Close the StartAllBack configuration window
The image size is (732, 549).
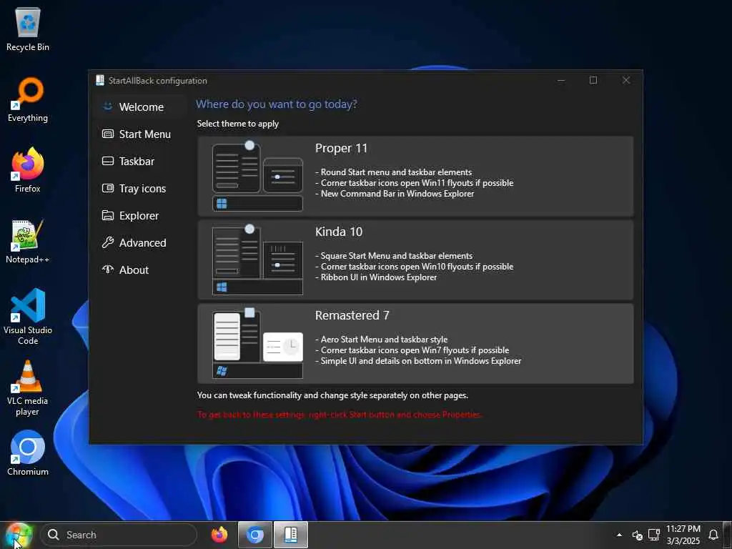coord(626,80)
